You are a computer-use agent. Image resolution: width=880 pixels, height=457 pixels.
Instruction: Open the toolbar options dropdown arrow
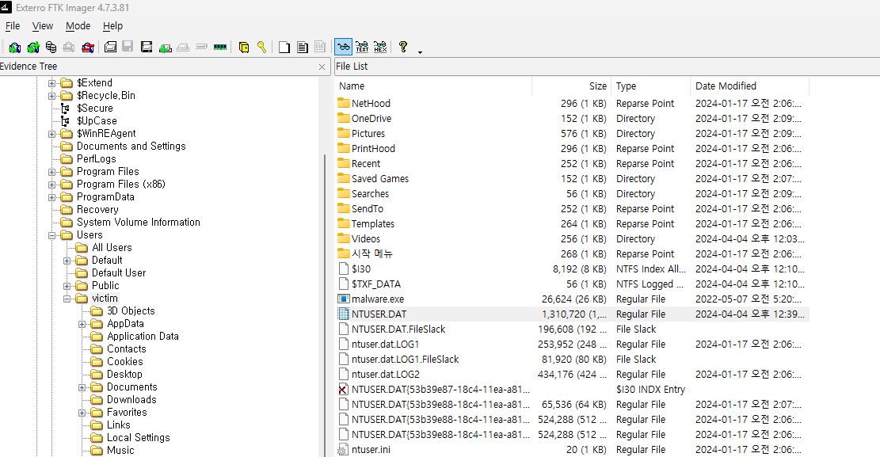click(x=420, y=52)
